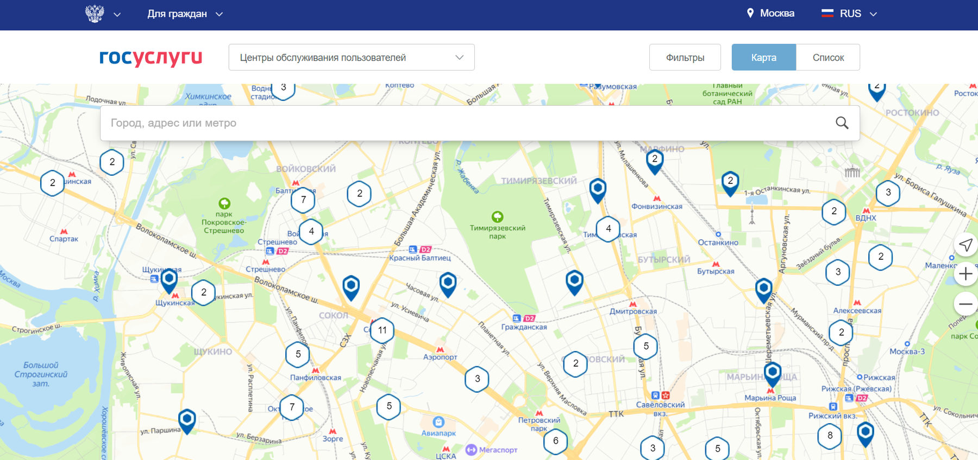The width and height of the screenshot is (978, 460).
Task: Click the city, address or metro search field
Action: tap(467, 123)
